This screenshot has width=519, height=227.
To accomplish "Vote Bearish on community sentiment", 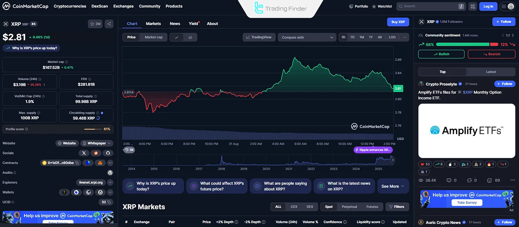I will tap(491, 54).
